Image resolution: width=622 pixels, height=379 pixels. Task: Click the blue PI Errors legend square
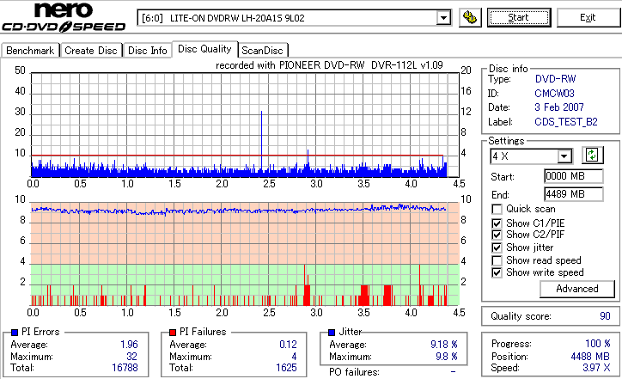click(x=15, y=333)
